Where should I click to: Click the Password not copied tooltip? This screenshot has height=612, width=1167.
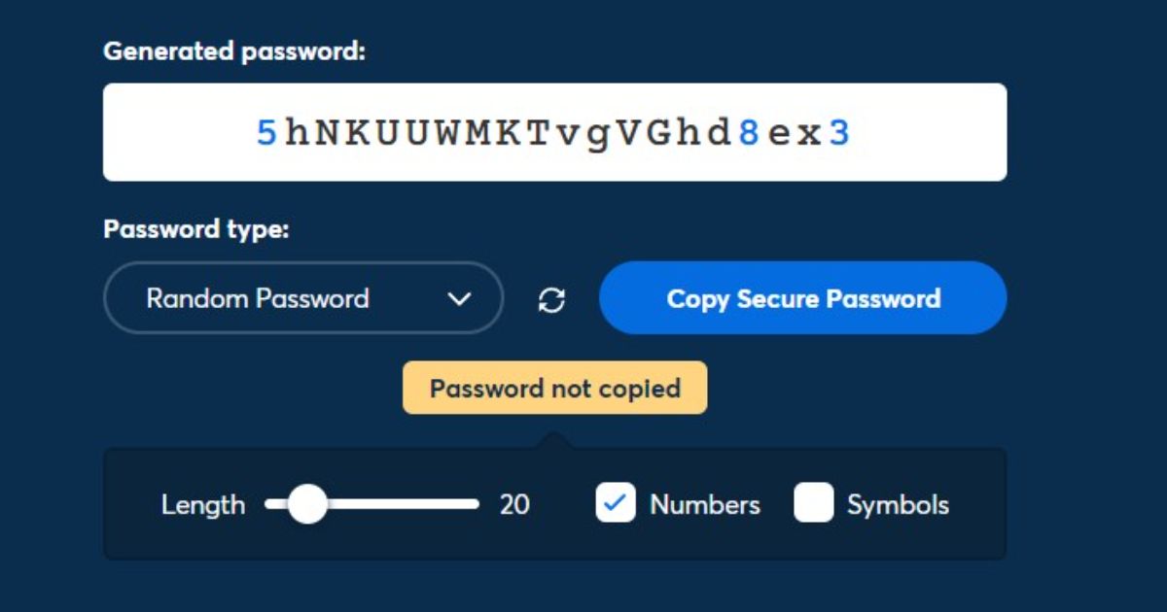554,389
